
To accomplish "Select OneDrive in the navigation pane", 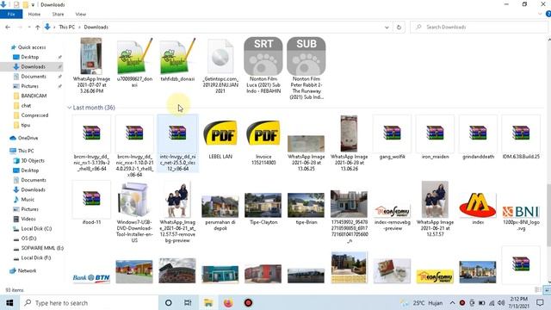I will [28, 138].
